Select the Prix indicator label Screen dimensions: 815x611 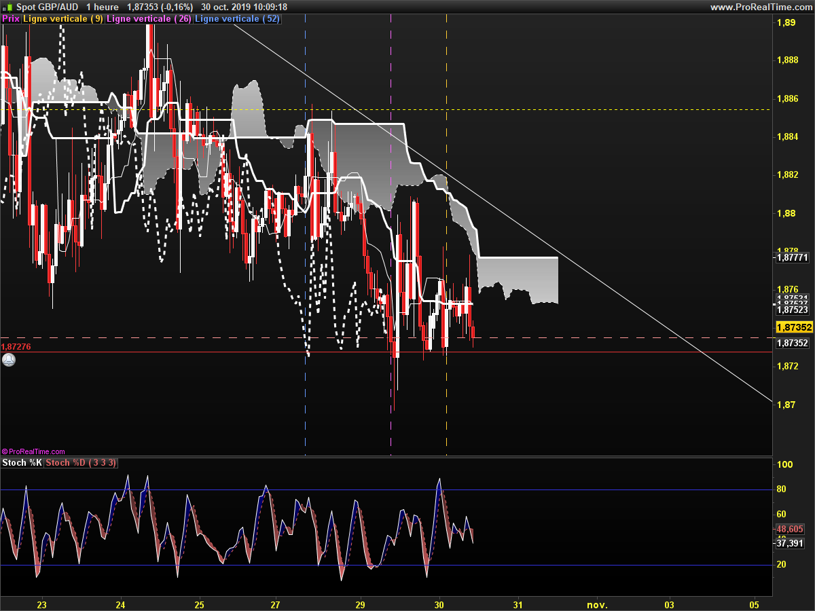pos(11,19)
